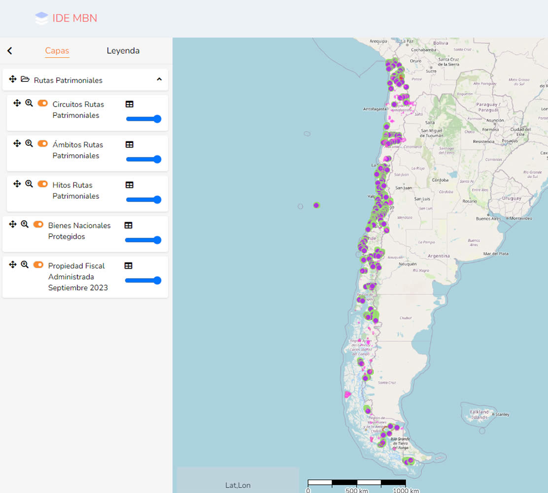Disable the Hitos Rutas Patrimoniales layer
Screen dimensions: 548x493
tap(43, 184)
